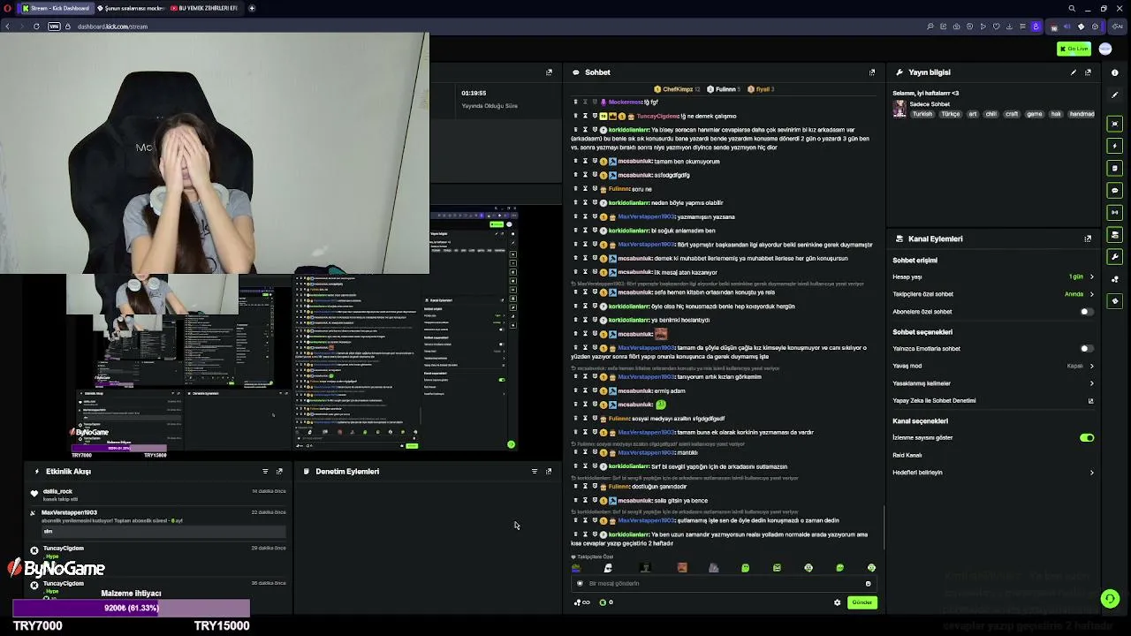Click the info icon in right sidebar

click(x=1115, y=72)
